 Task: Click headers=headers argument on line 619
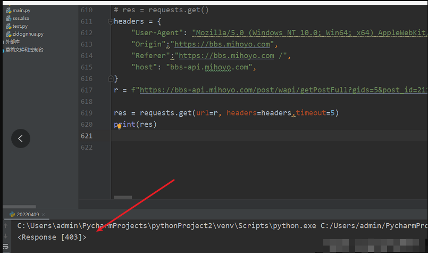coord(259,113)
